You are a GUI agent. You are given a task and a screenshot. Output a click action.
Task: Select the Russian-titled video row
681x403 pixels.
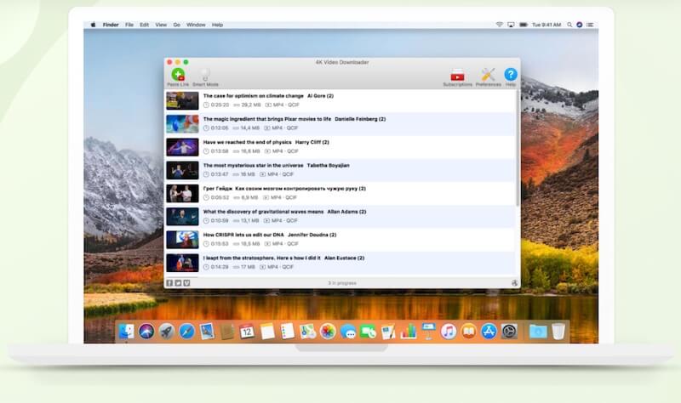pos(340,194)
